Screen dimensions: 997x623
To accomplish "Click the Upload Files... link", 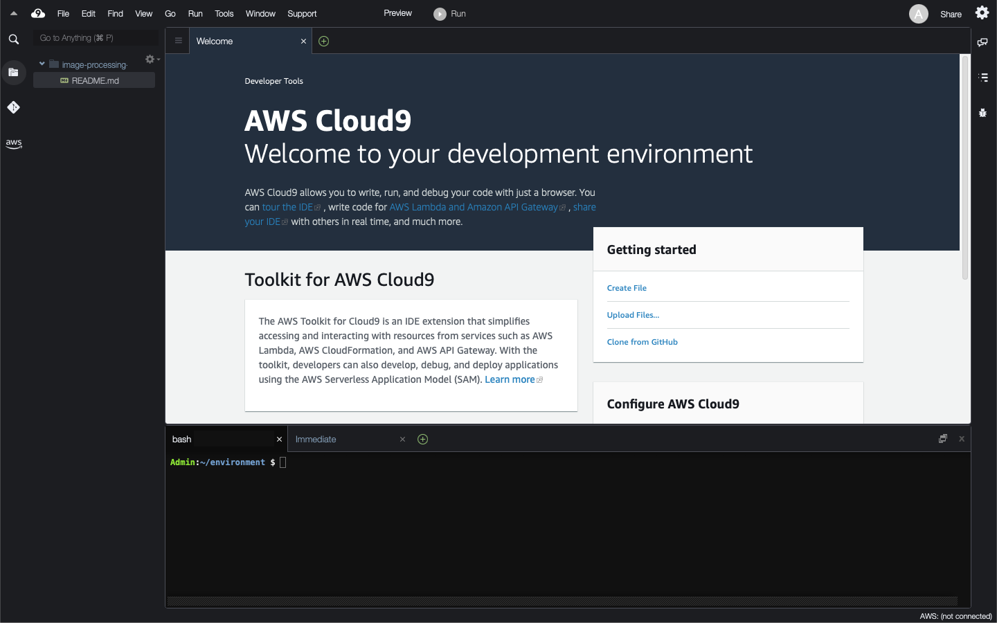I will coord(633,315).
